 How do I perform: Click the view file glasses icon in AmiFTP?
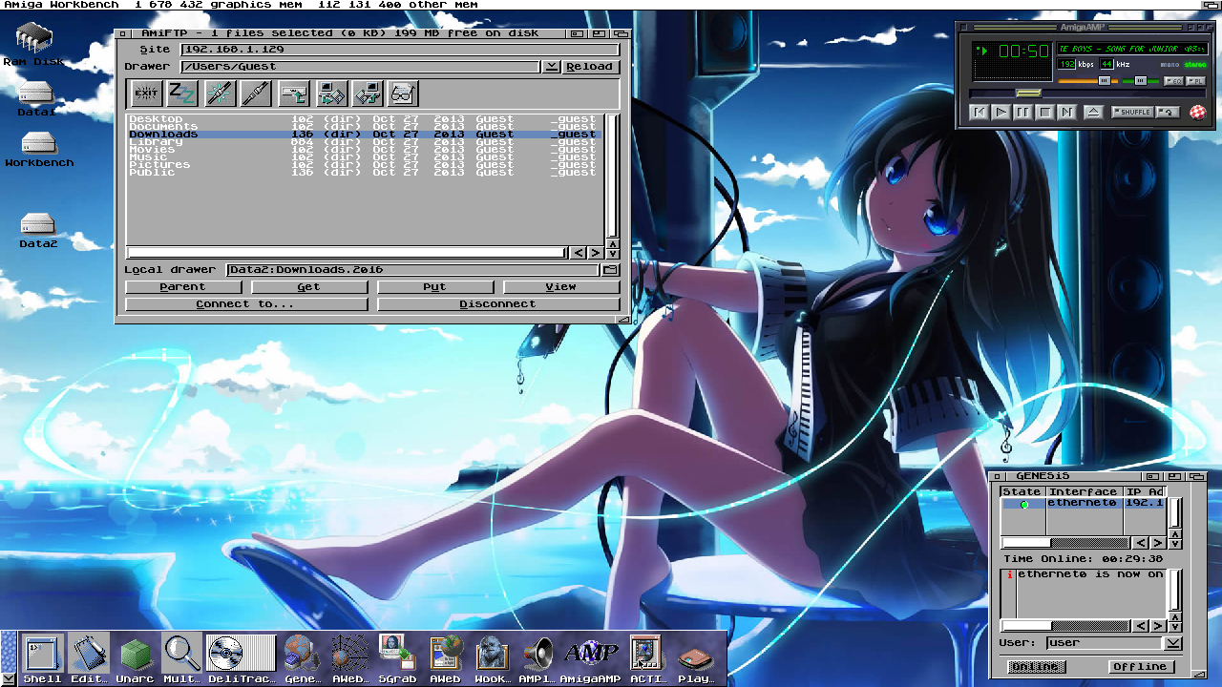coord(404,93)
